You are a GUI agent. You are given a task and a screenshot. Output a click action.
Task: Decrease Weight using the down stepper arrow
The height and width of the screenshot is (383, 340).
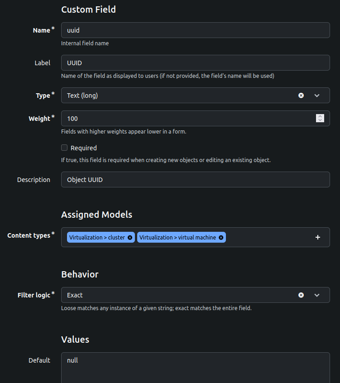pos(320,120)
